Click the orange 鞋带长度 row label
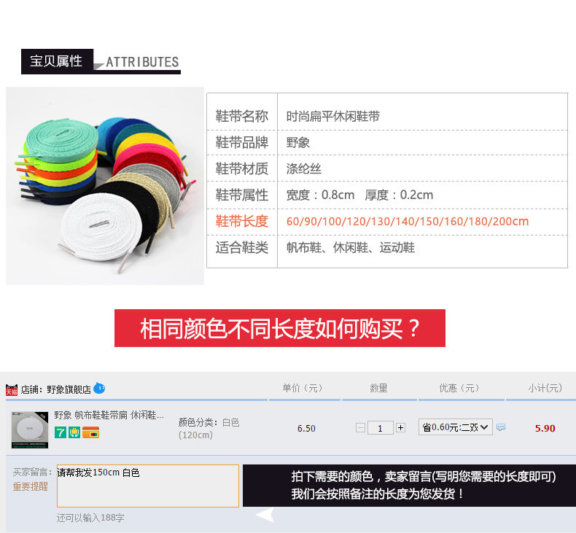576x533 pixels. pos(242,222)
